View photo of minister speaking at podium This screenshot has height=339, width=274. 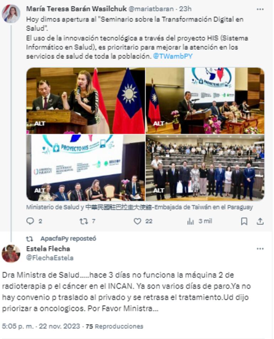click(x=85, y=100)
